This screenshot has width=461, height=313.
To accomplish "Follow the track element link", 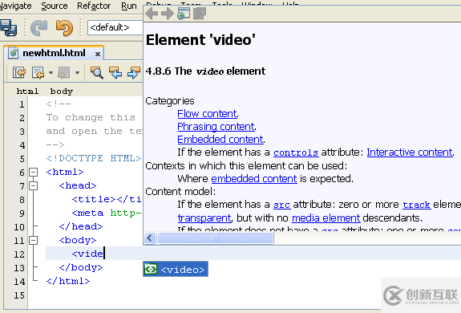I will point(416,205).
